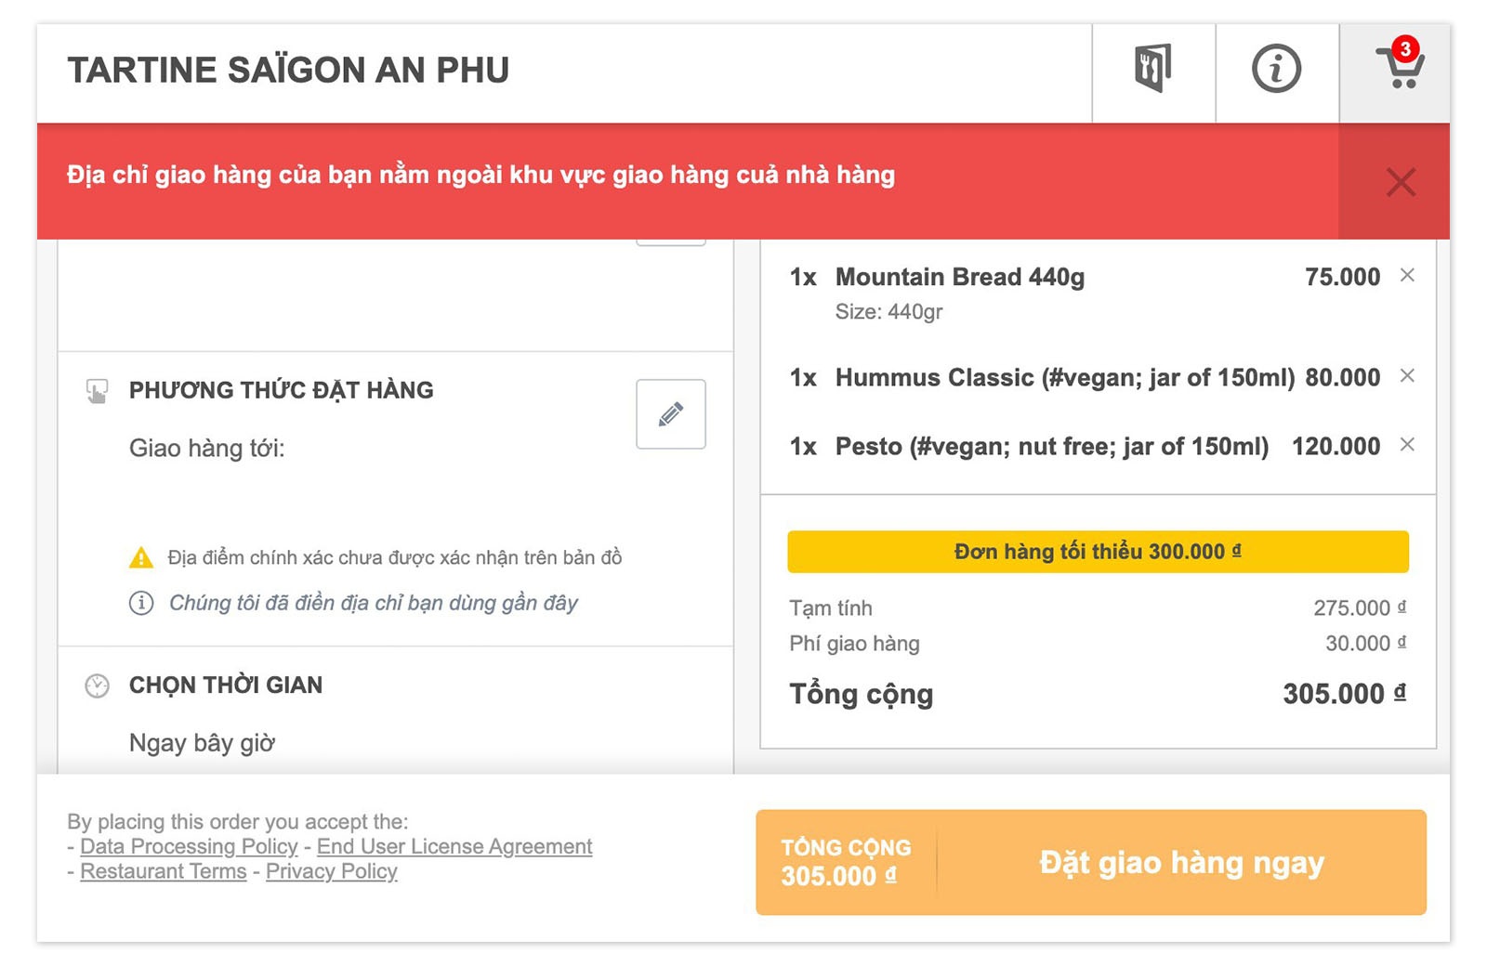Screen dimensions: 1487x966
Task: Open the End User License Agreement link
Action: pos(454,846)
